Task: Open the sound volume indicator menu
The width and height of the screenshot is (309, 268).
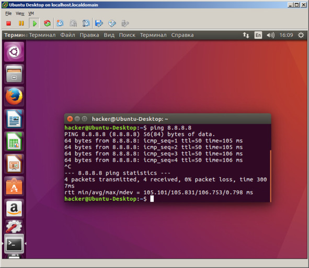Action: tap(270, 35)
